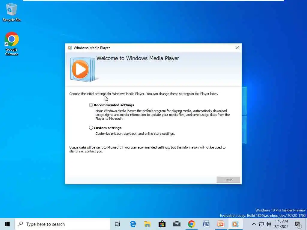The image size is (307, 230).
Task: Open Task View from the taskbar
Action: [x=118, y=224]
